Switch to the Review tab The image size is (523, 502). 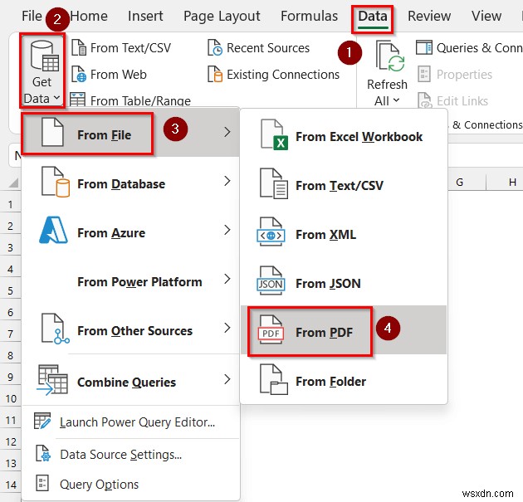429,16
